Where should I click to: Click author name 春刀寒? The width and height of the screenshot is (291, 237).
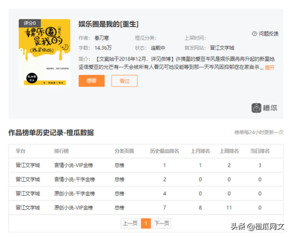pyautogui.click(x=102, y=38)
